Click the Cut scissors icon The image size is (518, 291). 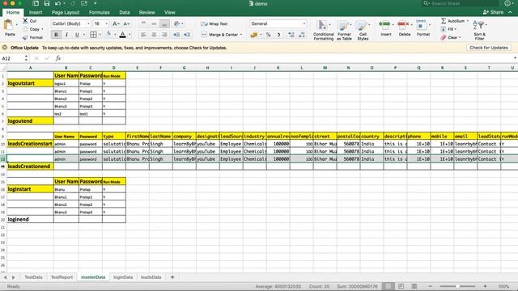(25, 21)
